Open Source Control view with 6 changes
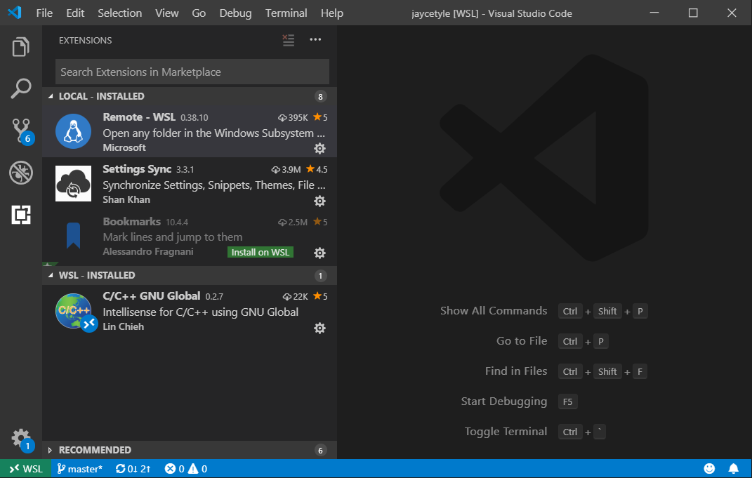The width and height of the screenshot is (752, 478). (x=22, y=131)
